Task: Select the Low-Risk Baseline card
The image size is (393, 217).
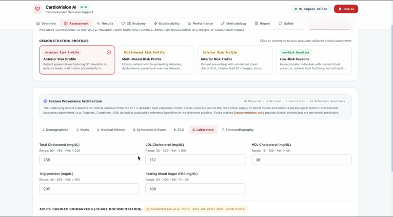Action: pyautogui.click(x=314, y=60)
